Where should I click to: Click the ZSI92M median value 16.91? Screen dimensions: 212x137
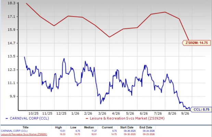coord(94,134)
